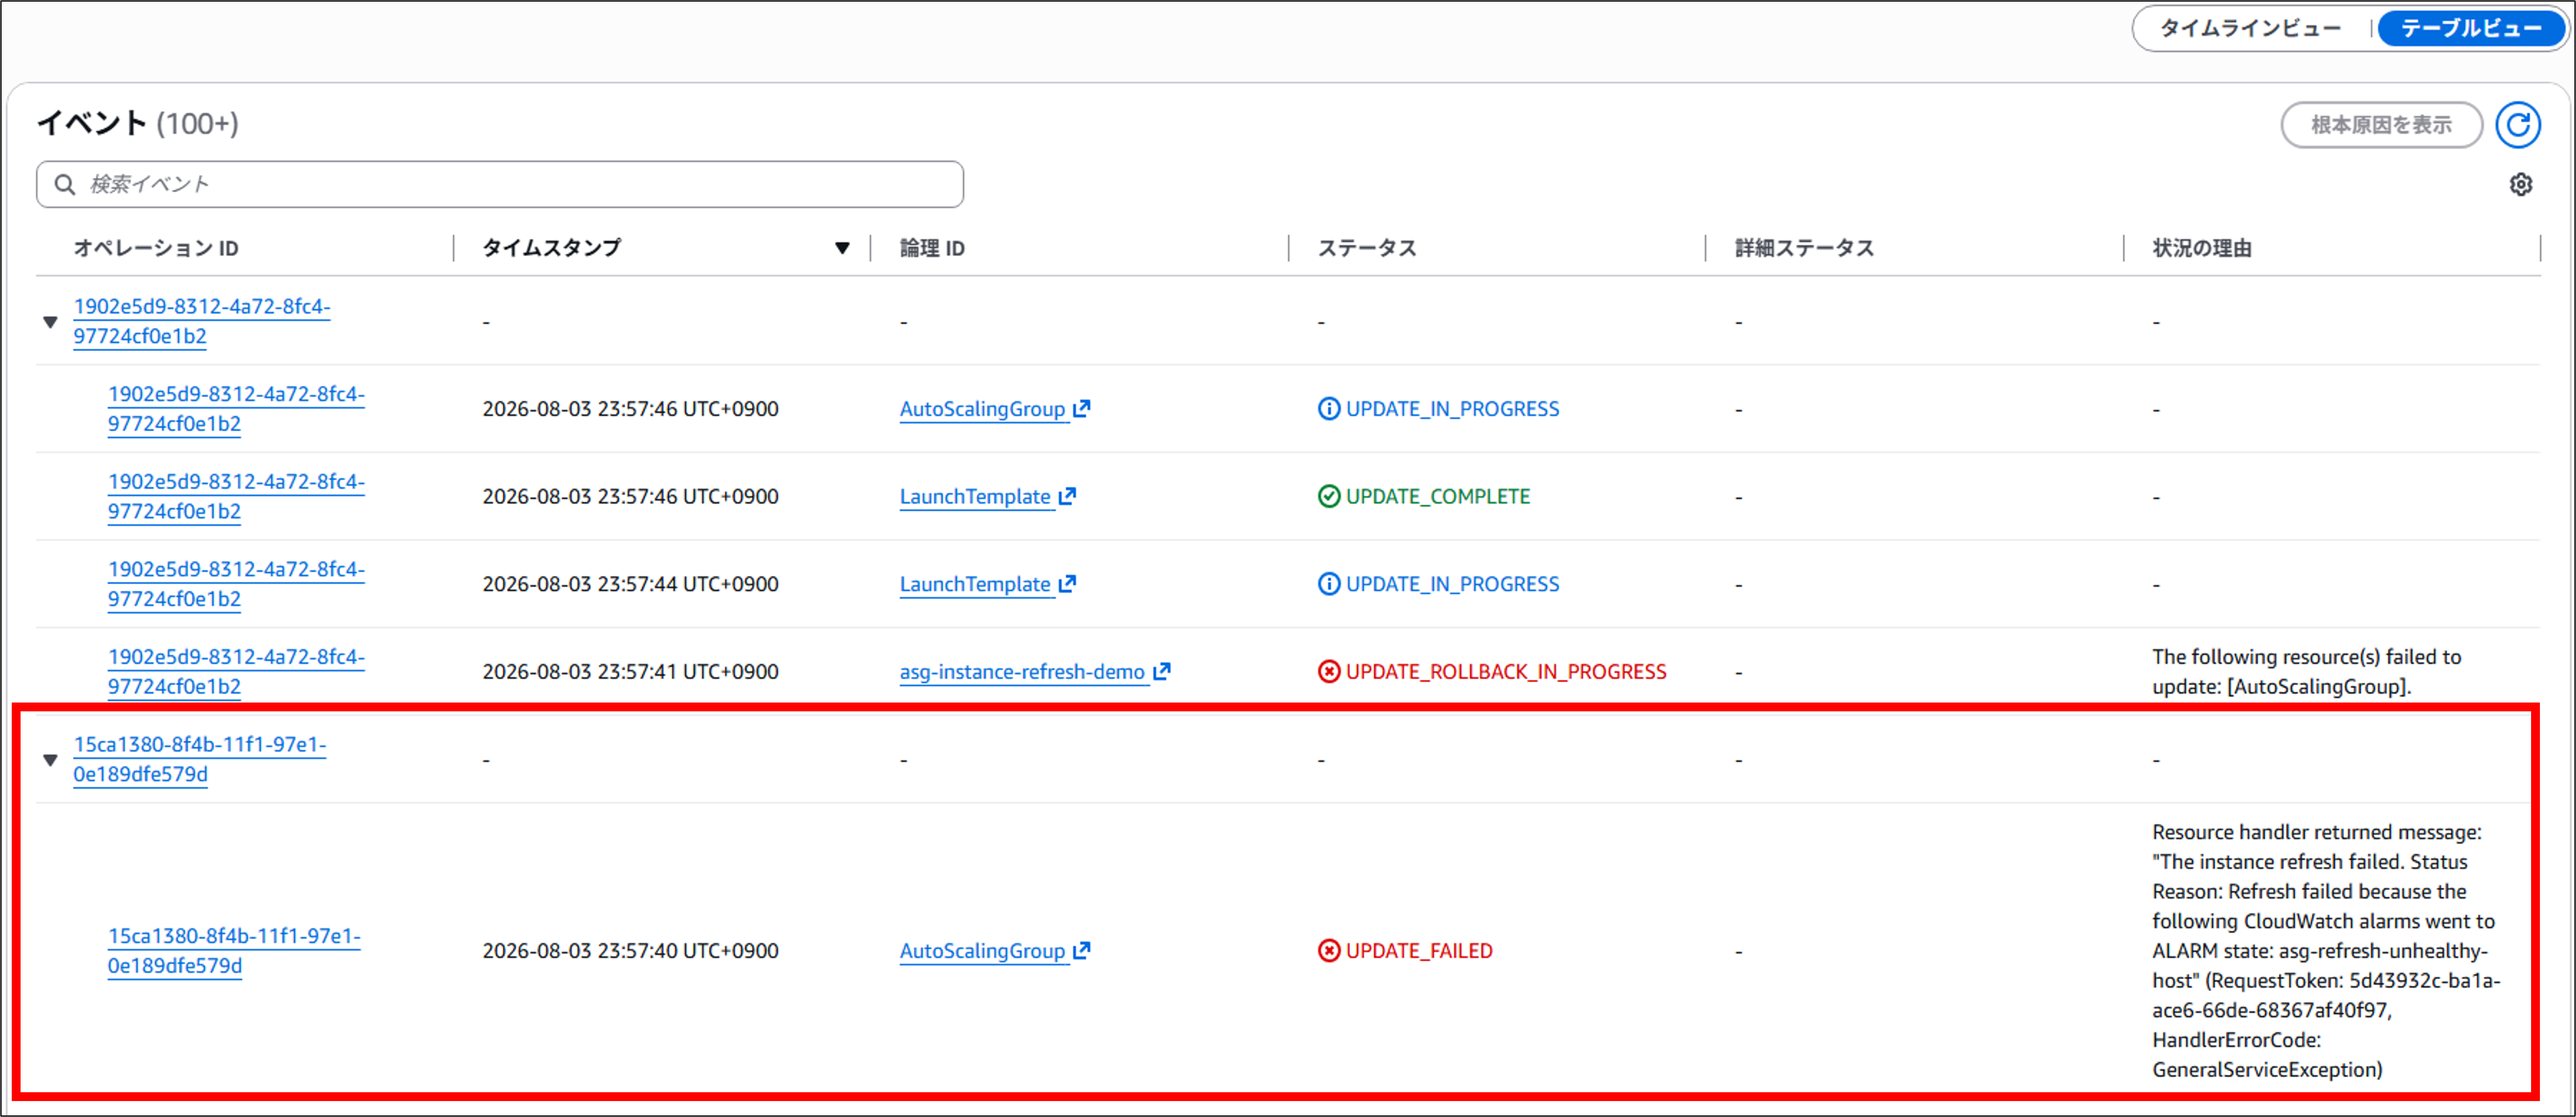
Task: Click timestamp 2026-08-03 23:57:44 UTC+0900
Action: [x=630, y=584]
